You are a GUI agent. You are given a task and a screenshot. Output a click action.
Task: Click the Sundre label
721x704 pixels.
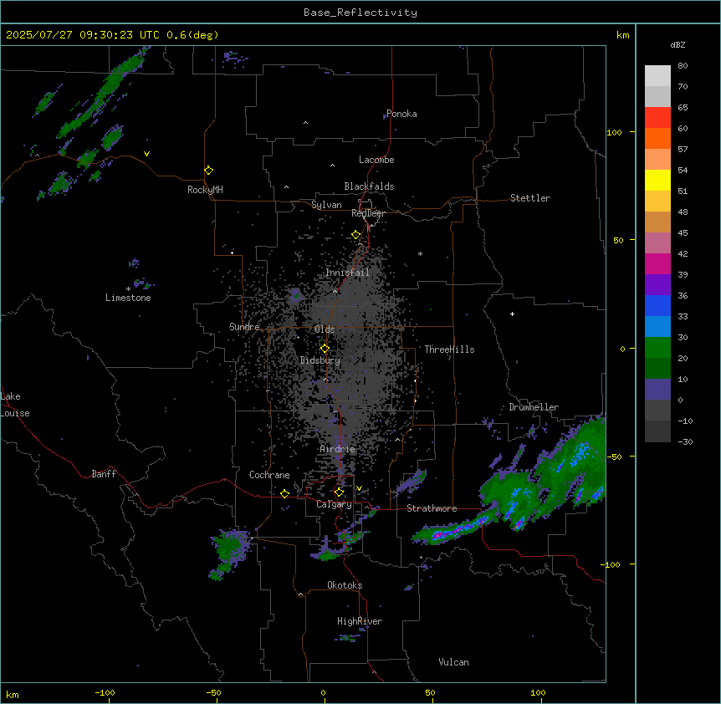(244, 327)
